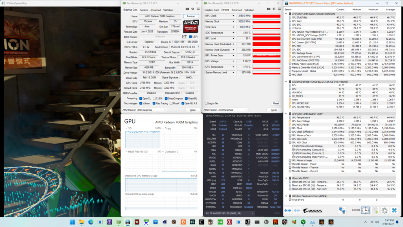Show hidden system tray icons

coord(365,222)
